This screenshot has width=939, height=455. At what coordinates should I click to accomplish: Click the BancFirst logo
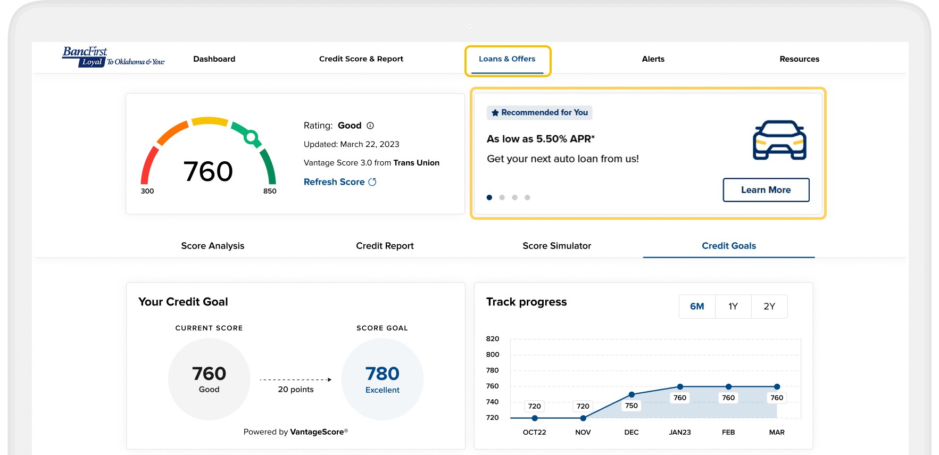pos(113,57)
